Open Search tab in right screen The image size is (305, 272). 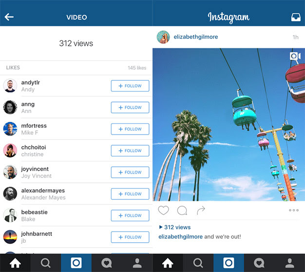198,263
